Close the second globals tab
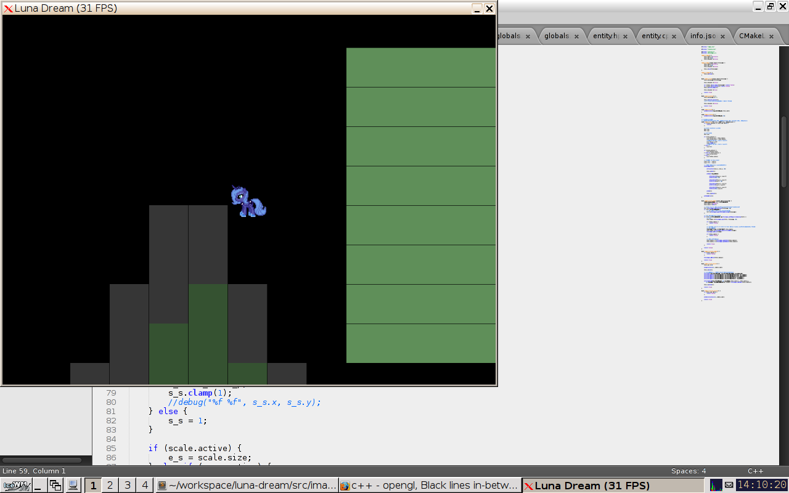The image size is (789, 493). click(577, 36)
